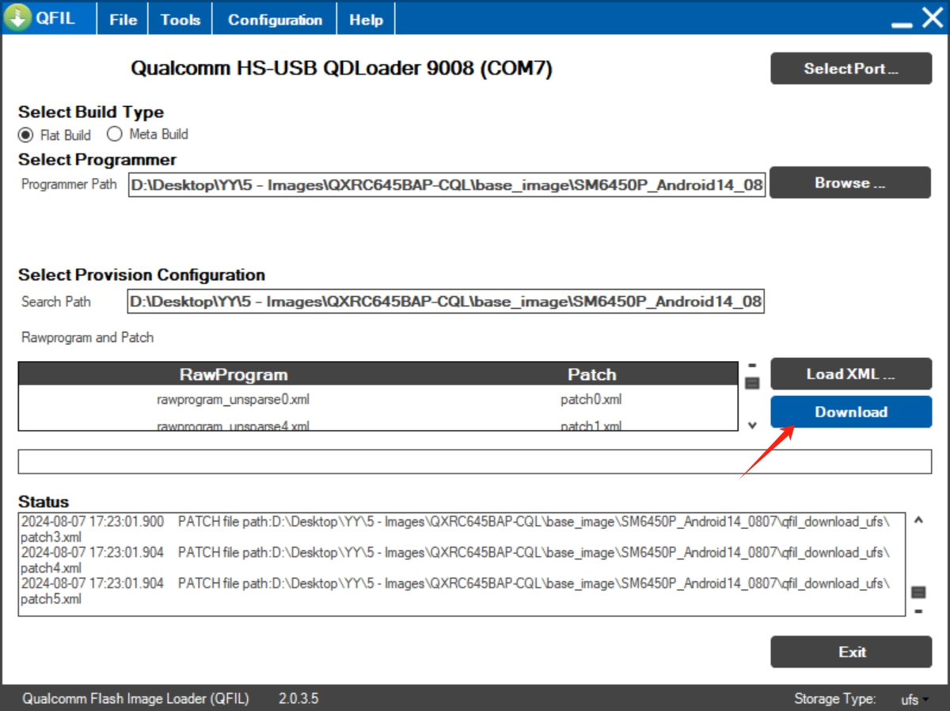Screen dimensions: 950x711
Task: Click the Load XML button
Action: (x=851, y=374)
